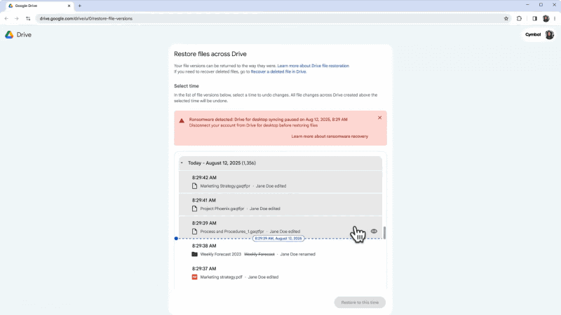Click the crossed-out Weekly Forecast old name
The height and width of the screenshot is (315, 561).
[x=259, y=254]
